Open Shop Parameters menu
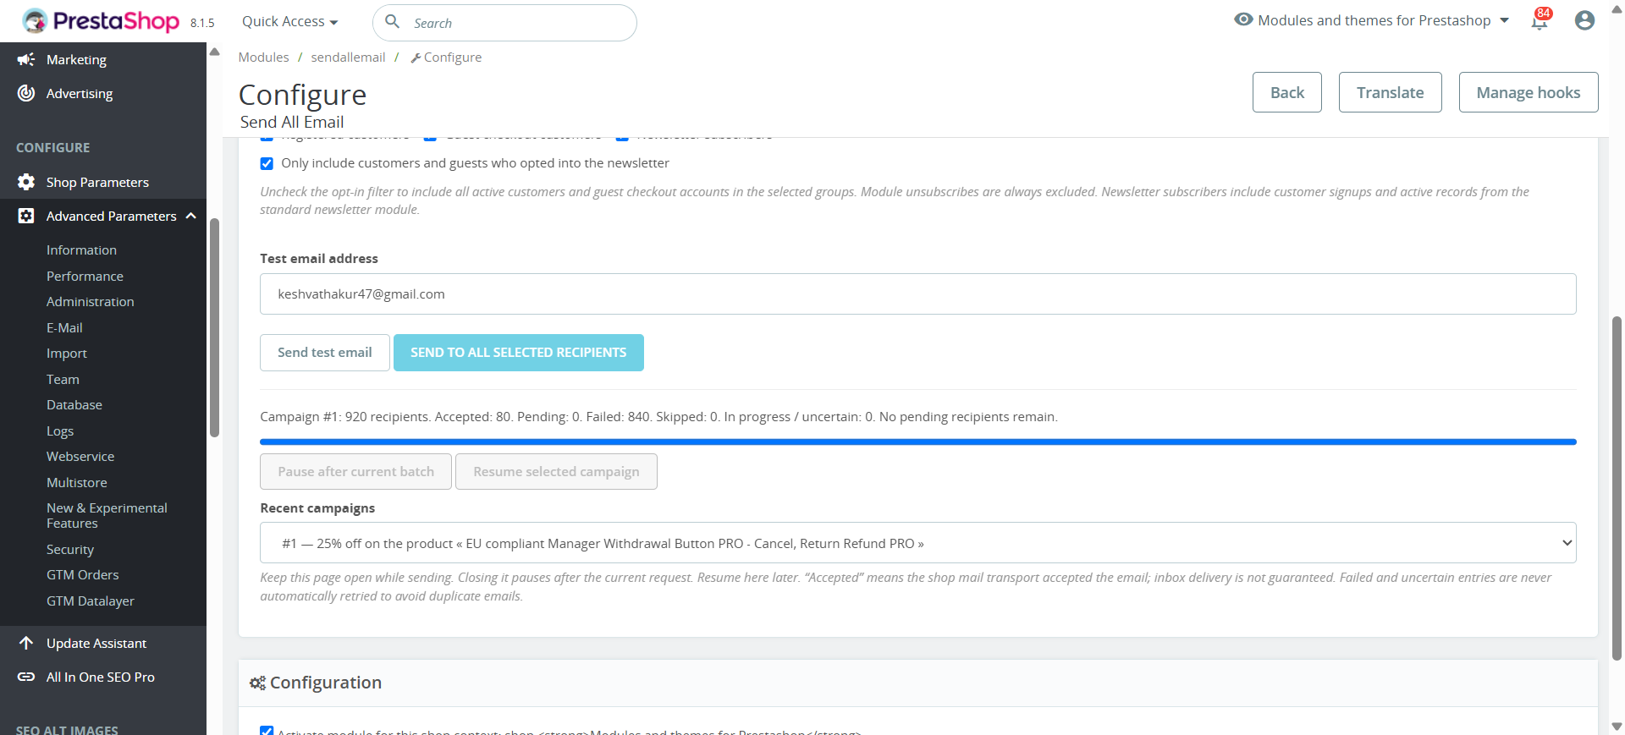 pyautogui.click(x=97, y=182)
